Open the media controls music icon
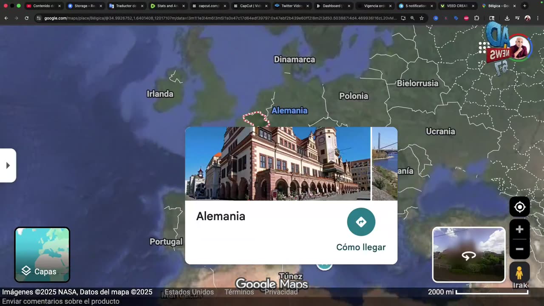Screen dimensions: 544x306 pyautogui.click(x=517, y=18)
